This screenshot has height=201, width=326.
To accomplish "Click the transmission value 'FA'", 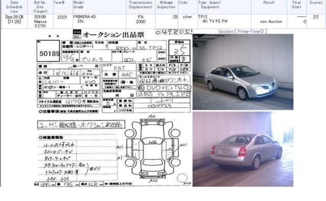I will tap(141, 17).
